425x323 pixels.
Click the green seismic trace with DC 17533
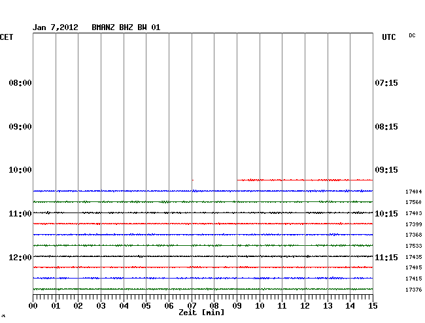click(x=203, y=245)
